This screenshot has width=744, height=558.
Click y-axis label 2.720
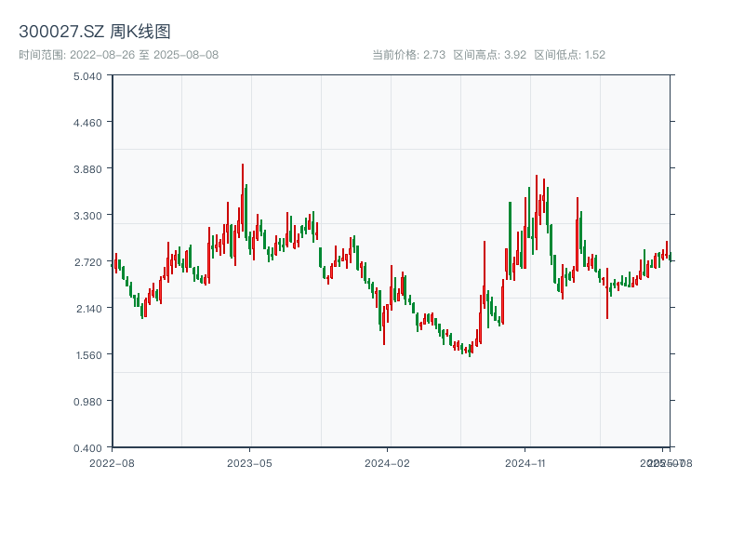87,262
